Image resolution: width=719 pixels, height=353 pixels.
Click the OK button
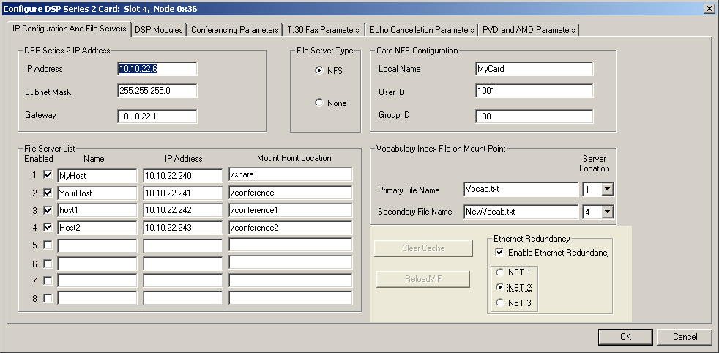625,337
